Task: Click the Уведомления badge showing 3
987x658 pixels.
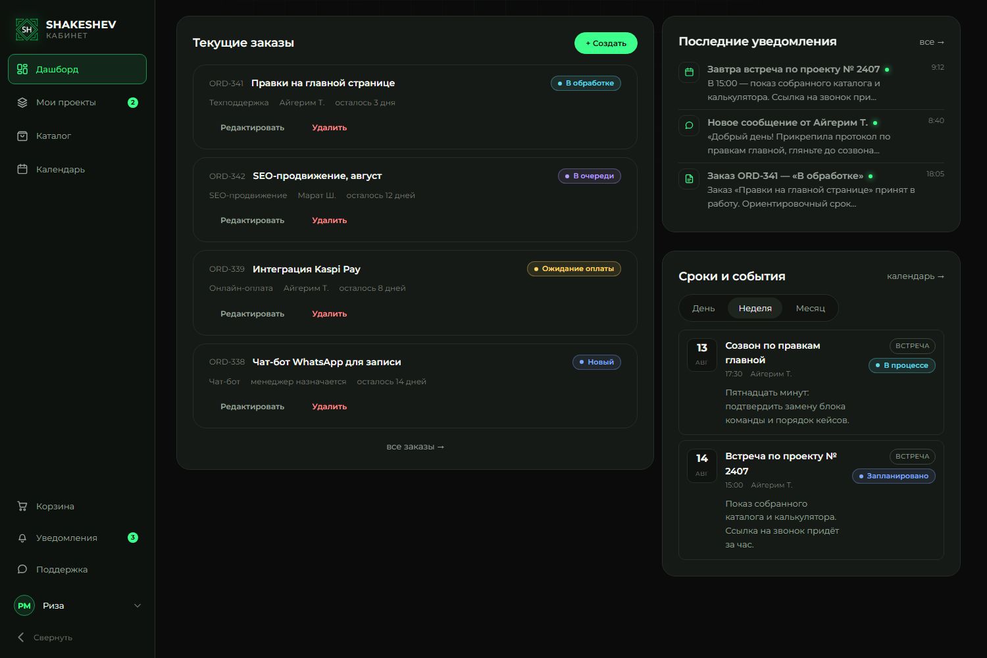Action: pyautogui.click(x=133, y=538)
